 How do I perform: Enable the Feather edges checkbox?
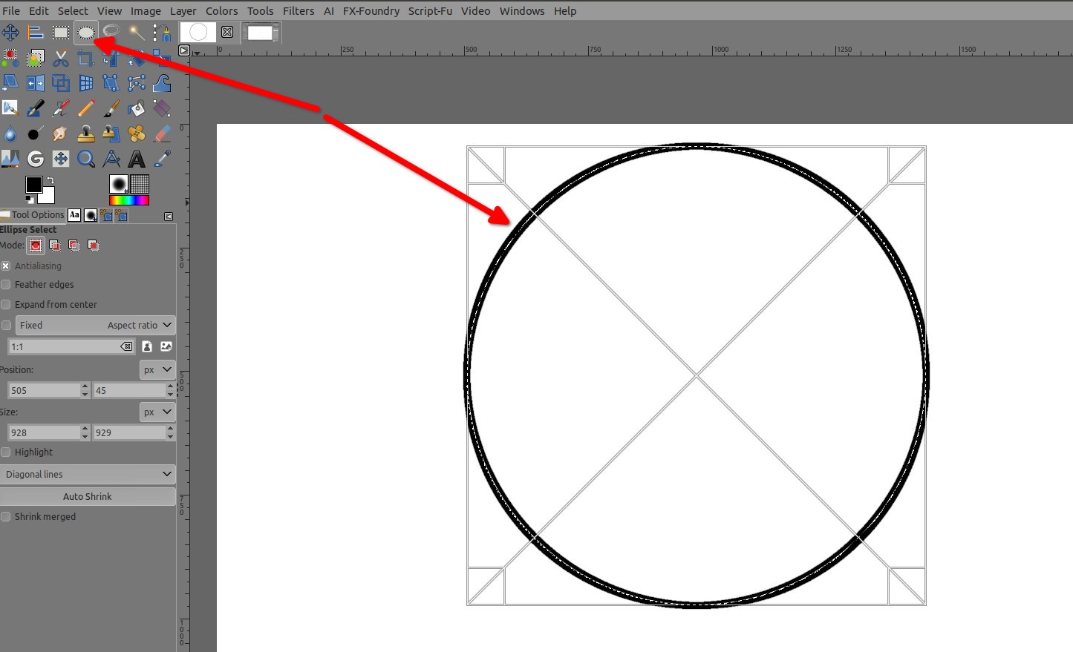click(x=6, y=284)
